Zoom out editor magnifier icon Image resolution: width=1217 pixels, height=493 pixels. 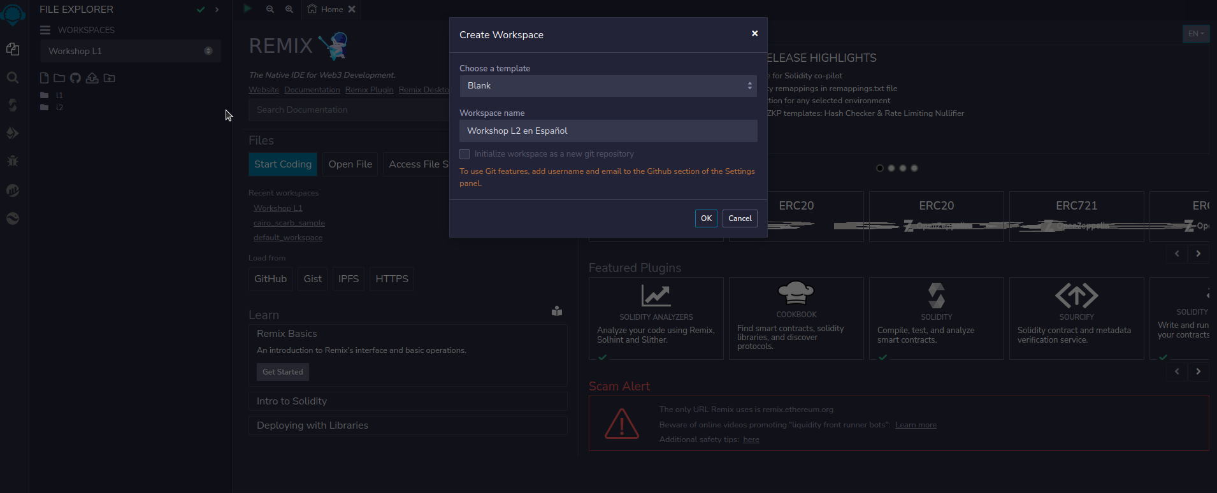(x=270, y=9)
